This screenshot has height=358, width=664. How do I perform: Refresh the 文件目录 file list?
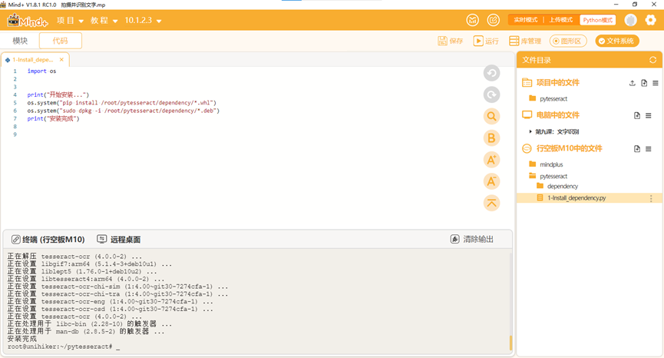click(652, 60)
